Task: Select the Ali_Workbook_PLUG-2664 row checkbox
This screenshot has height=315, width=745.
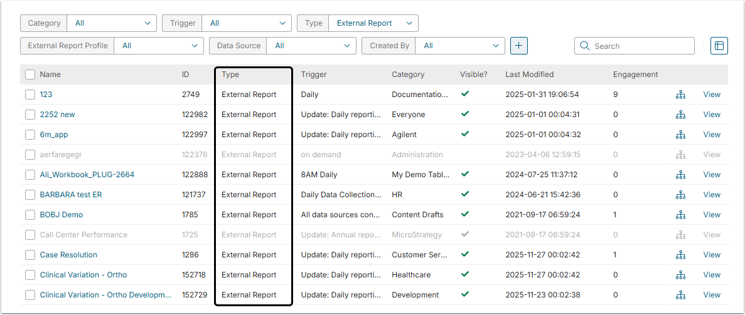Action: (30, 175)
